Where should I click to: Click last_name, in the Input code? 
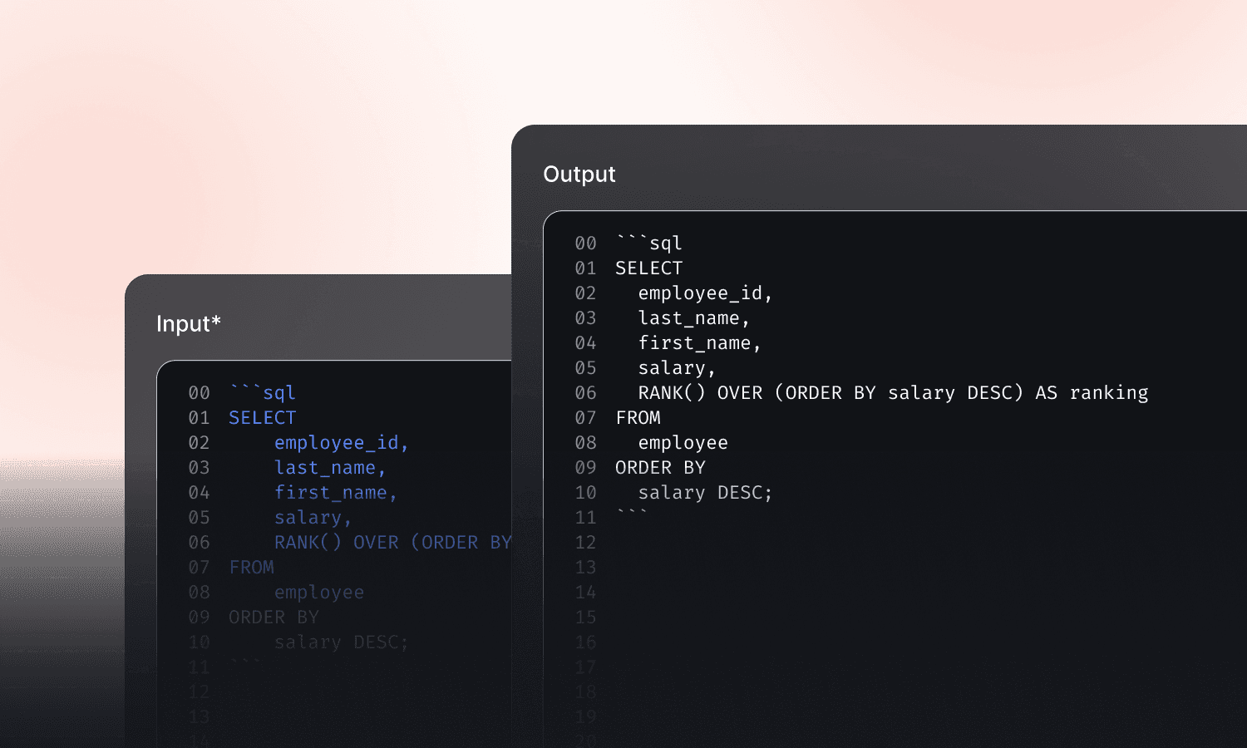pos(331,467)
